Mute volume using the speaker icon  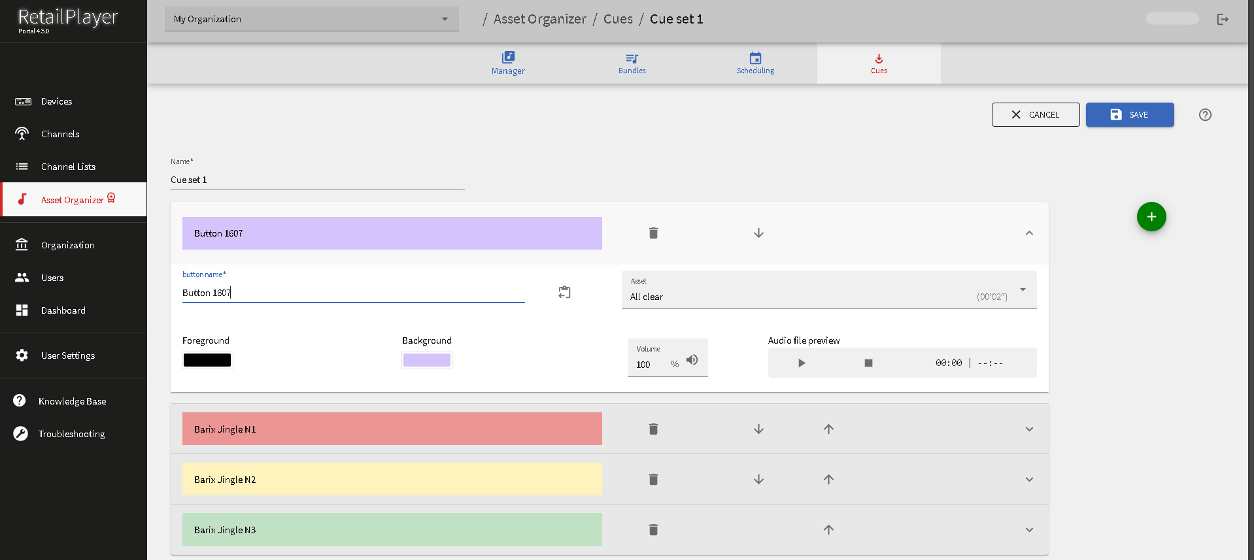pos(692,360)
